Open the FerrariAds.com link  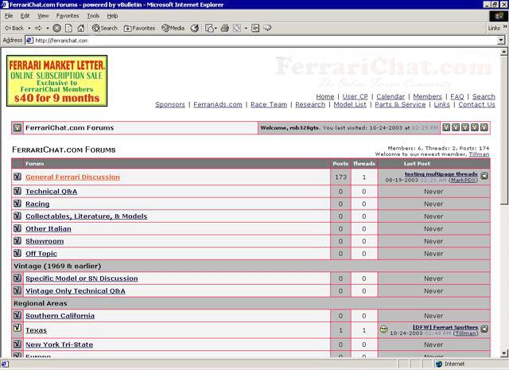pos(218,104)
